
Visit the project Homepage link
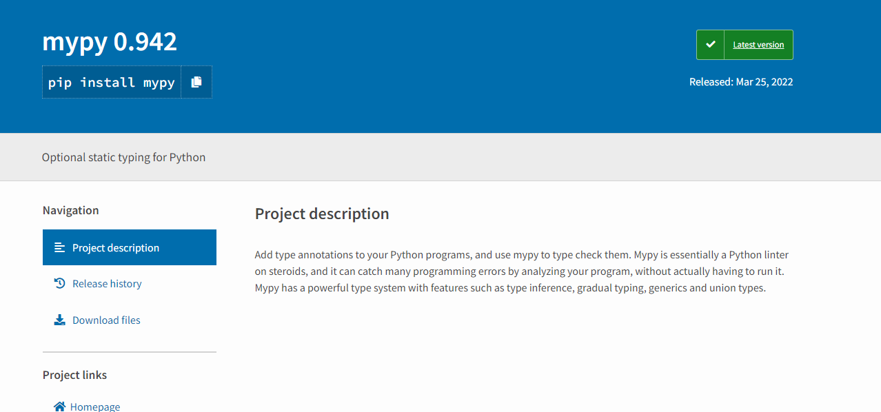(x=94, y=406)
